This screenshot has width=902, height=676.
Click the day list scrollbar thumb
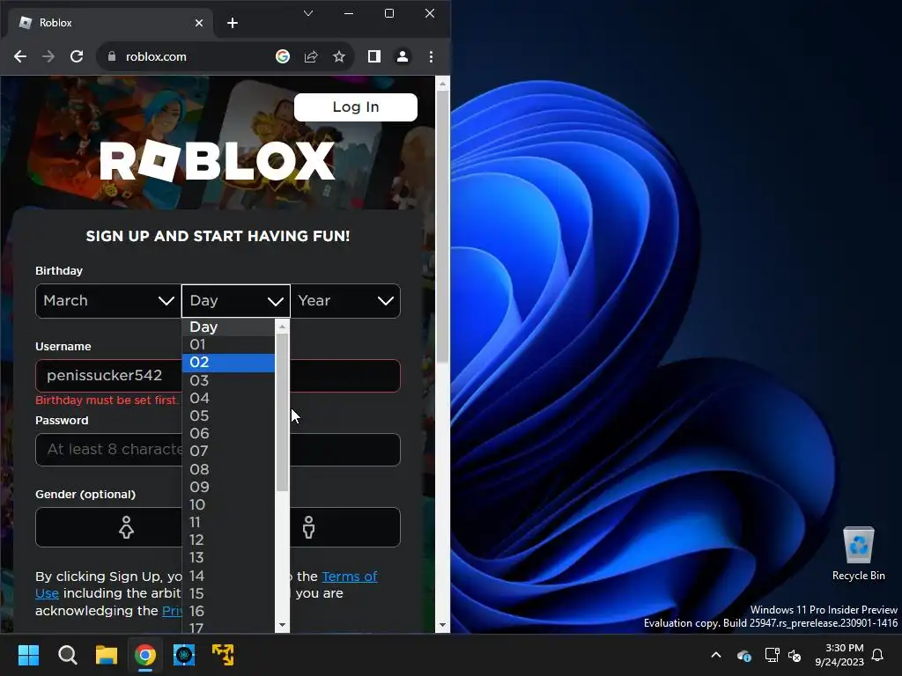pos(282,412)
